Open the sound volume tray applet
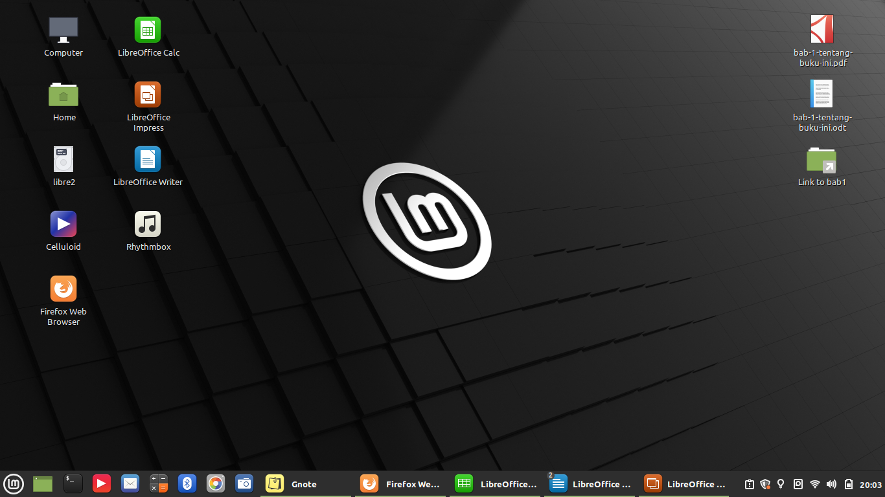 click(831, 484)
